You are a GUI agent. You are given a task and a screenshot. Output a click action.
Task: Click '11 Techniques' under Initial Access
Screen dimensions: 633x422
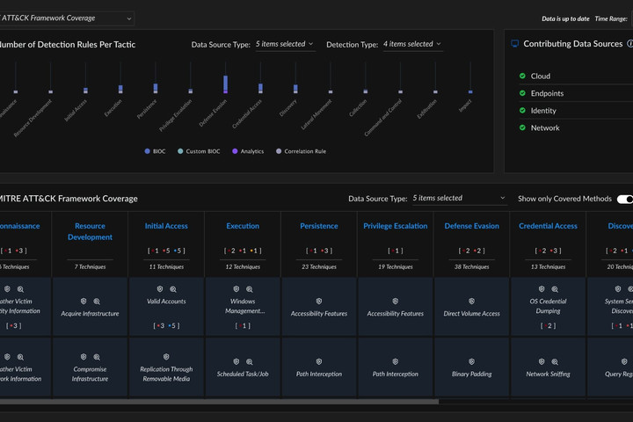click(166, 267)
